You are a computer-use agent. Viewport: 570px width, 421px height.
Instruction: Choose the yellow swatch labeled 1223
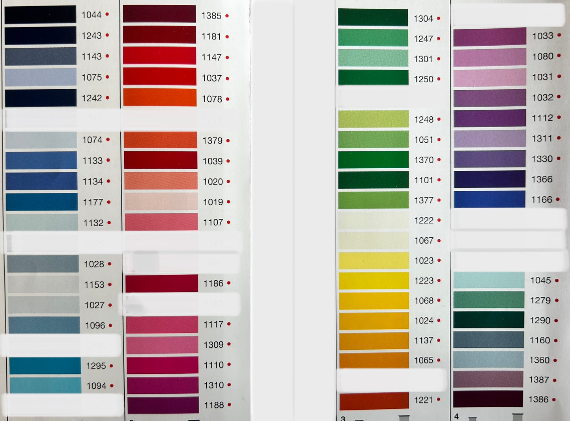(x=374, y=281)
